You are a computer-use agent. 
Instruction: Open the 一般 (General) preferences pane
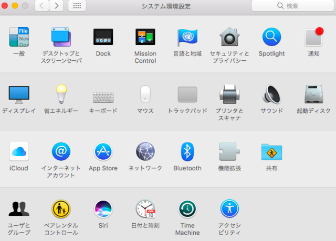[x=19, y=37]
